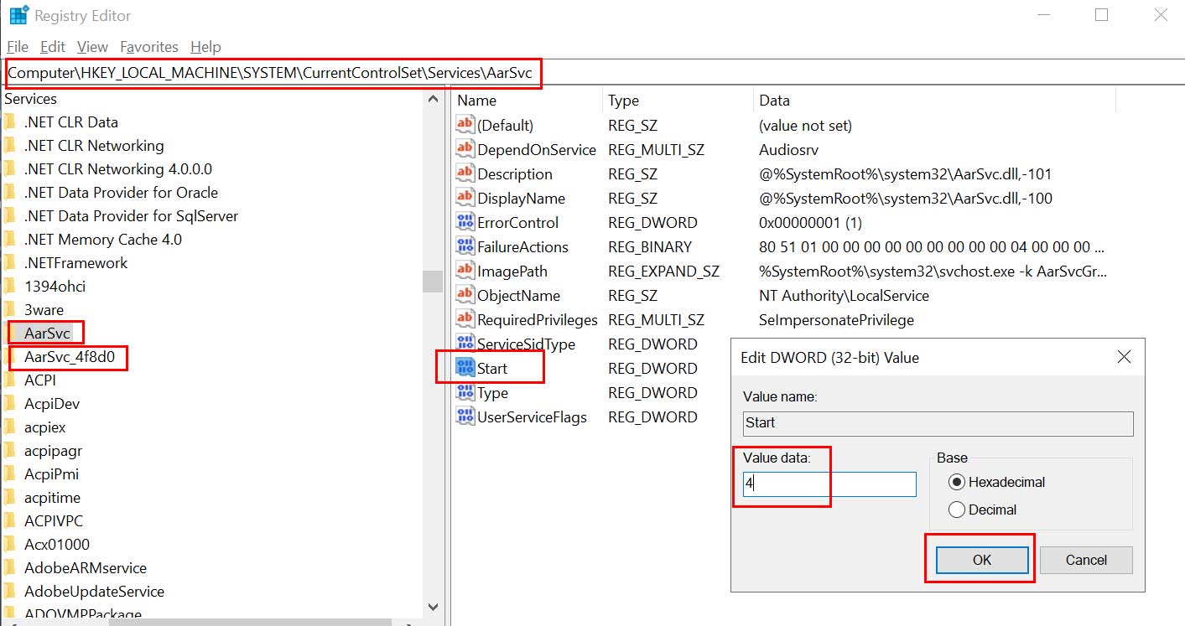1185x626 pixels.
Task: Click the ErrorControl DWORD value icon
Action: pyautogui.click(x=465, y=222)
